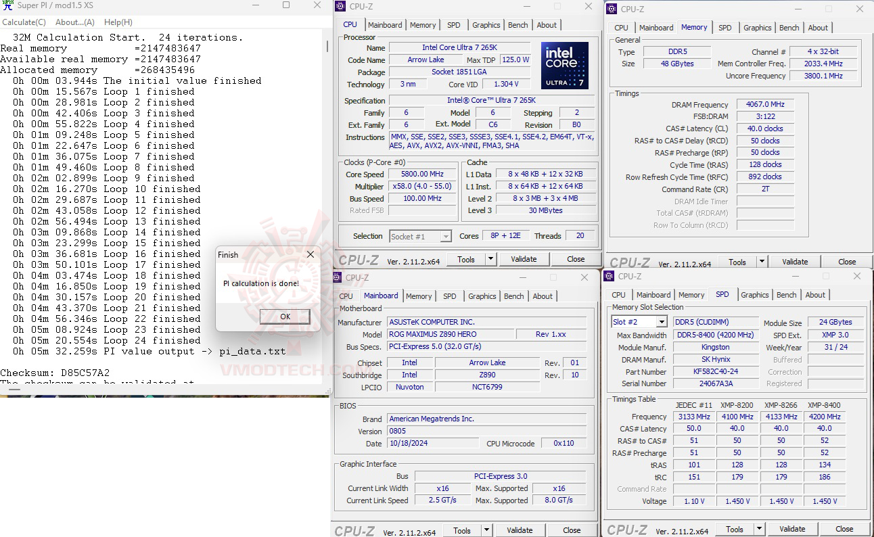Click the 'Checksum: D85C57A2' line in Super PI
This screenshot has height=537, width=874.
pos(55,373)
